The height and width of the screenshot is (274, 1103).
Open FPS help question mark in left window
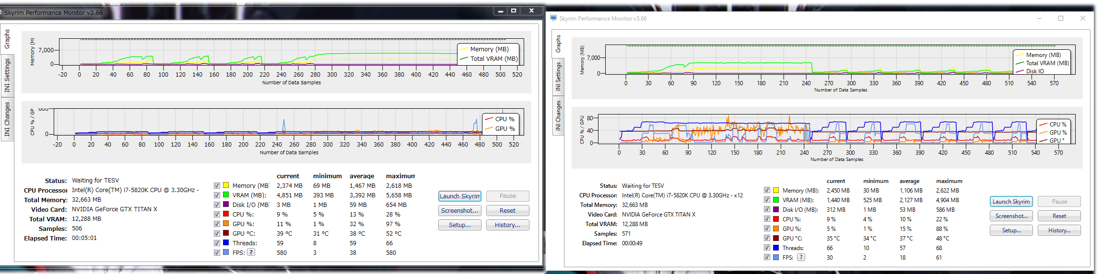click(x=251, y=252)
